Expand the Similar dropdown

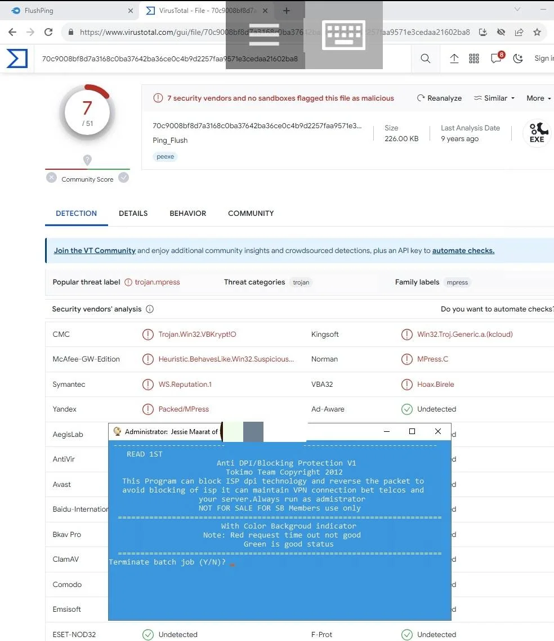point(494,98)
